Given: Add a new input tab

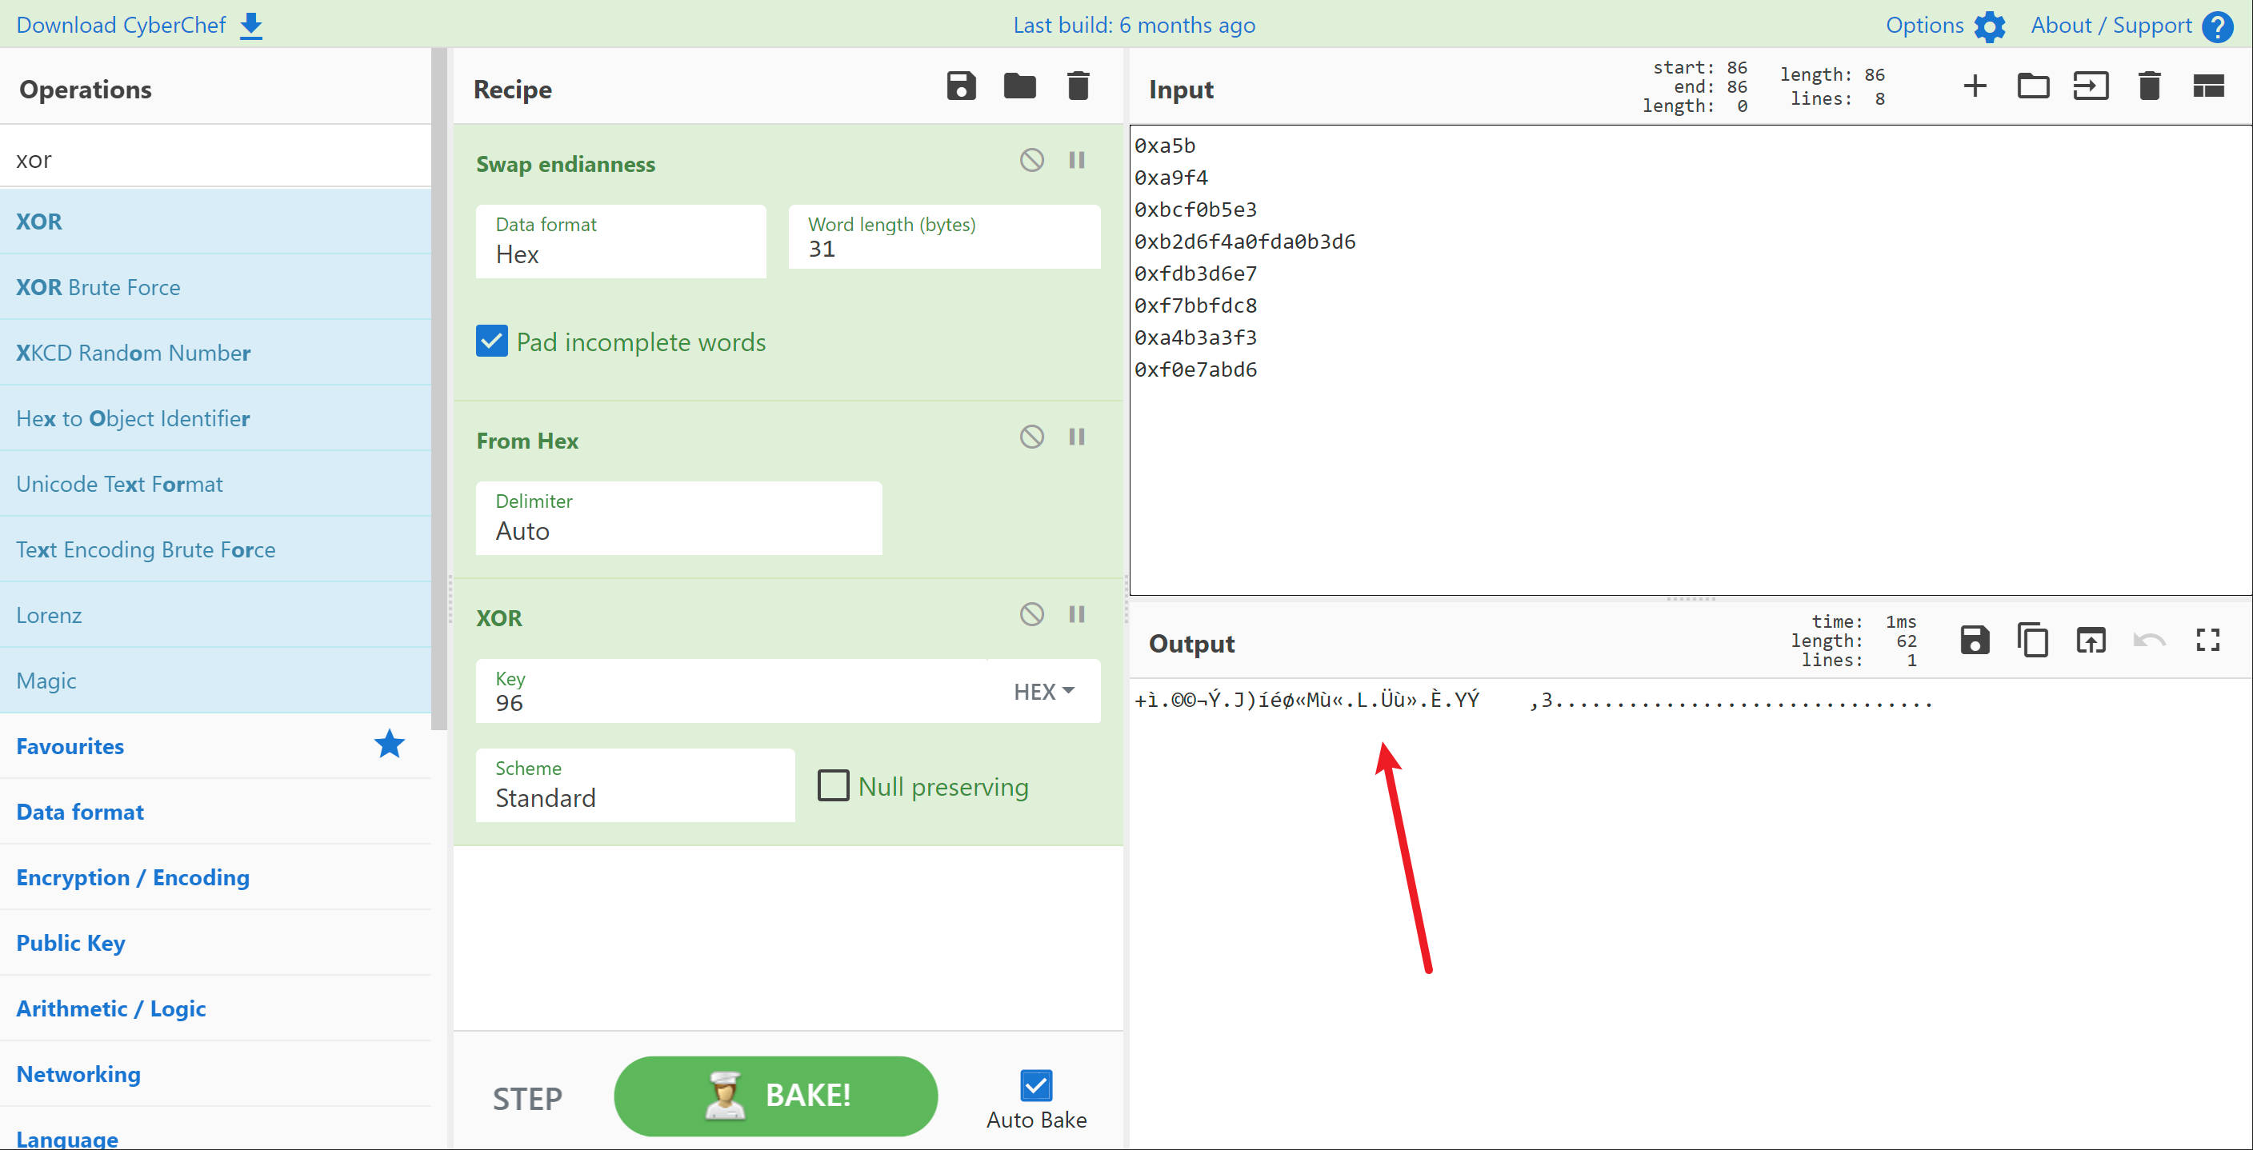Looking at the screenshot, I should [1974, 86].
